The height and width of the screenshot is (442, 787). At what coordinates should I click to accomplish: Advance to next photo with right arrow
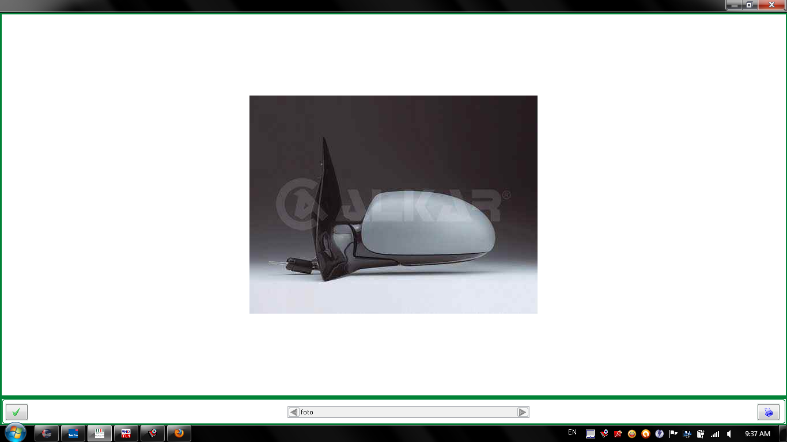point(523,412)
